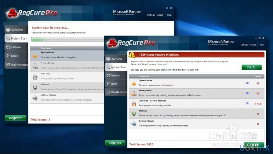Click RegCure Pro red cubes logo, back window
Screen dimensions: 273x154
(12, 13)
